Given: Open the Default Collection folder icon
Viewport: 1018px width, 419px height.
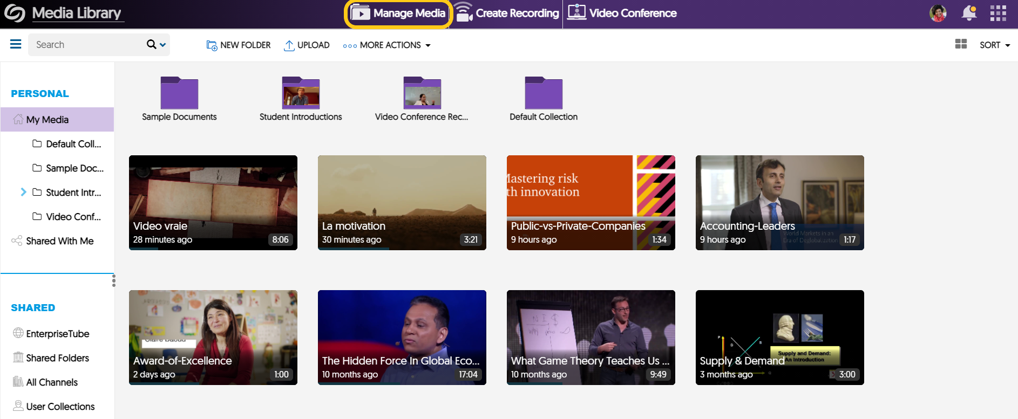Looking at the screenshot, I should [544, 93].
